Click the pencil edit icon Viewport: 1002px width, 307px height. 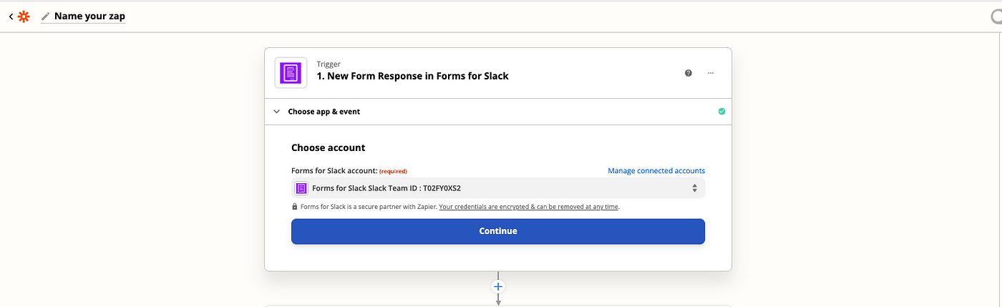point(46,16)
